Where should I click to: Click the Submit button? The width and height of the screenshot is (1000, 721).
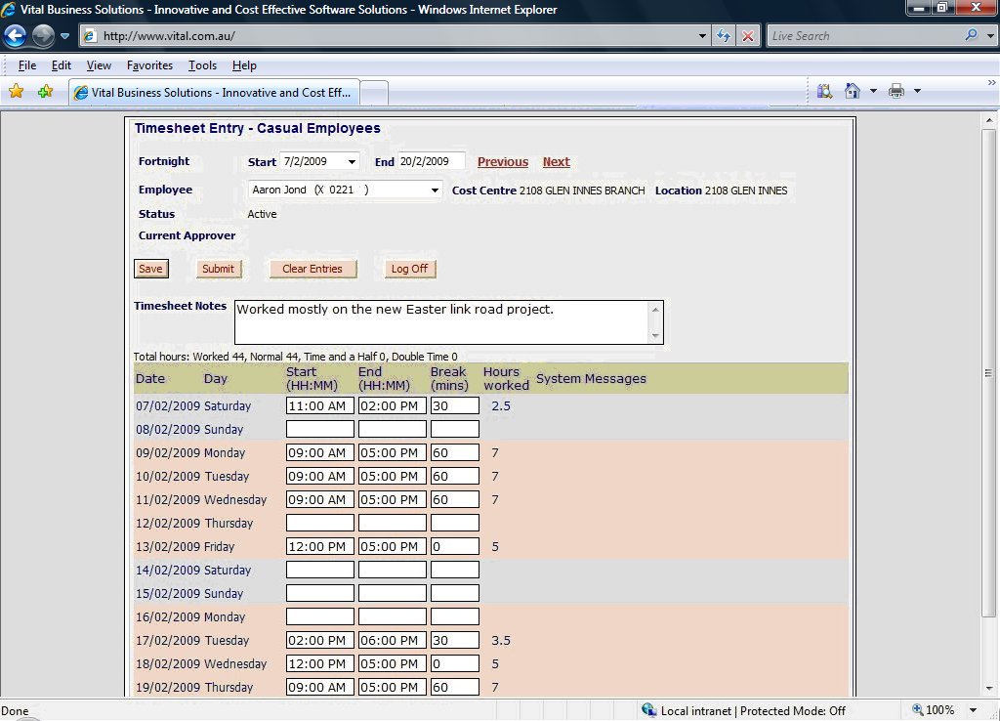[x=218, y=269]
